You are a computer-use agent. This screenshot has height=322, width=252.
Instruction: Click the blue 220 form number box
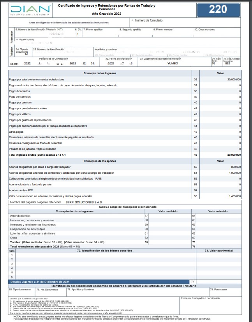click(219, 10)
